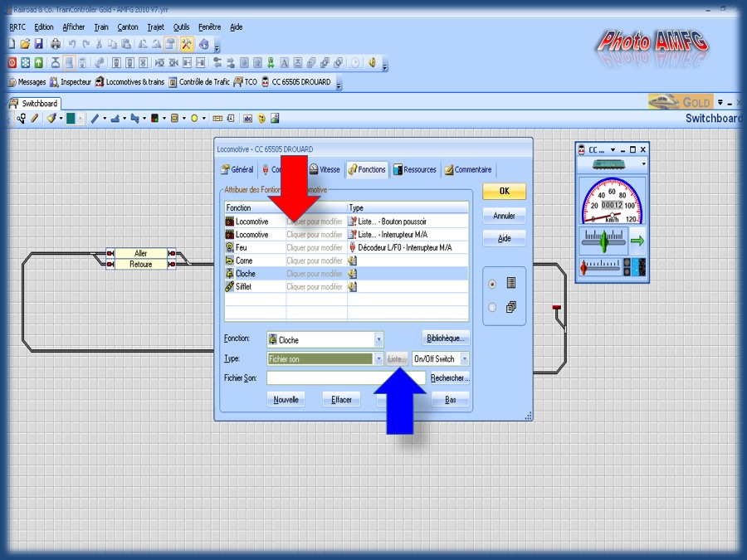
Task: Click the green up-arrow start icon
Action: click(38, 63)
